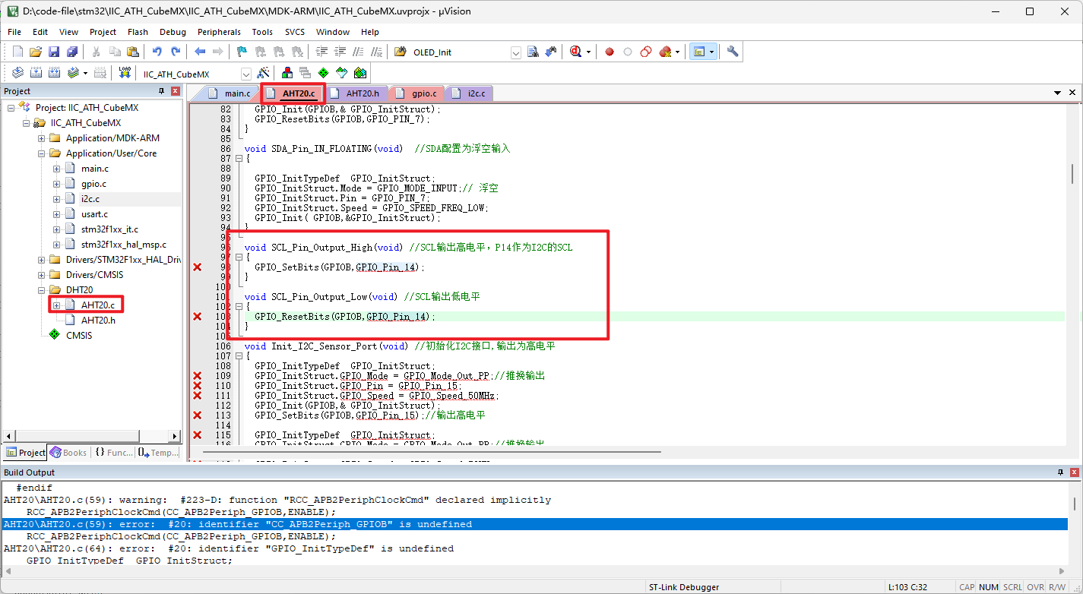Open Configuration with the wrench icon
This screenshot has width=1083, height=594.
(733, 52)
